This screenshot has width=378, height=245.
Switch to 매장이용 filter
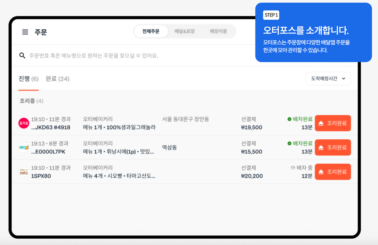[218, 31]
